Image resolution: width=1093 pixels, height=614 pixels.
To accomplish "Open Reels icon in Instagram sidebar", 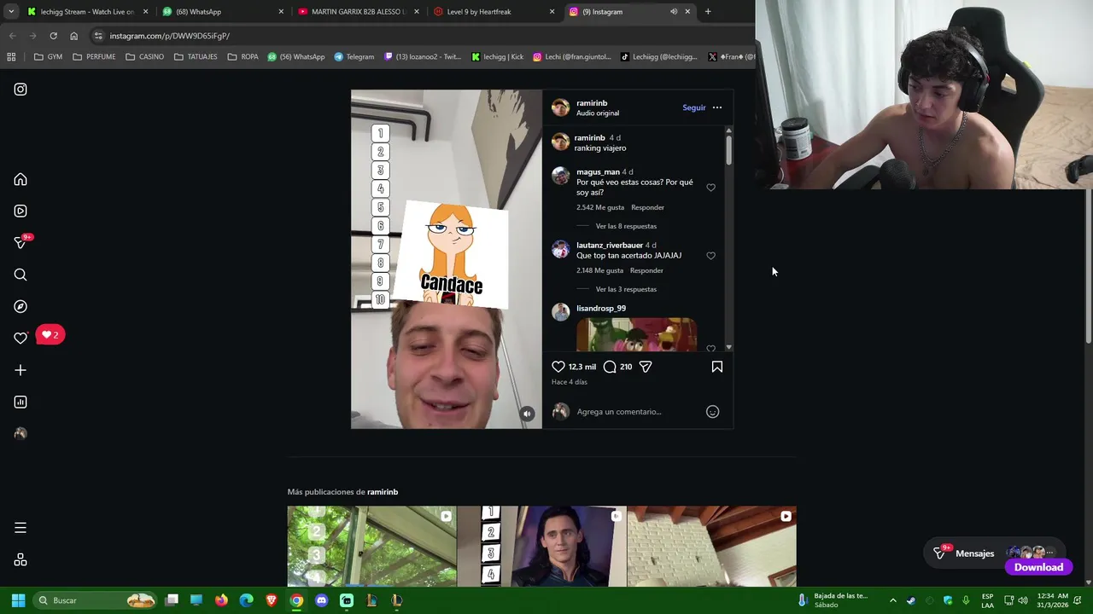I will (20, 211).
